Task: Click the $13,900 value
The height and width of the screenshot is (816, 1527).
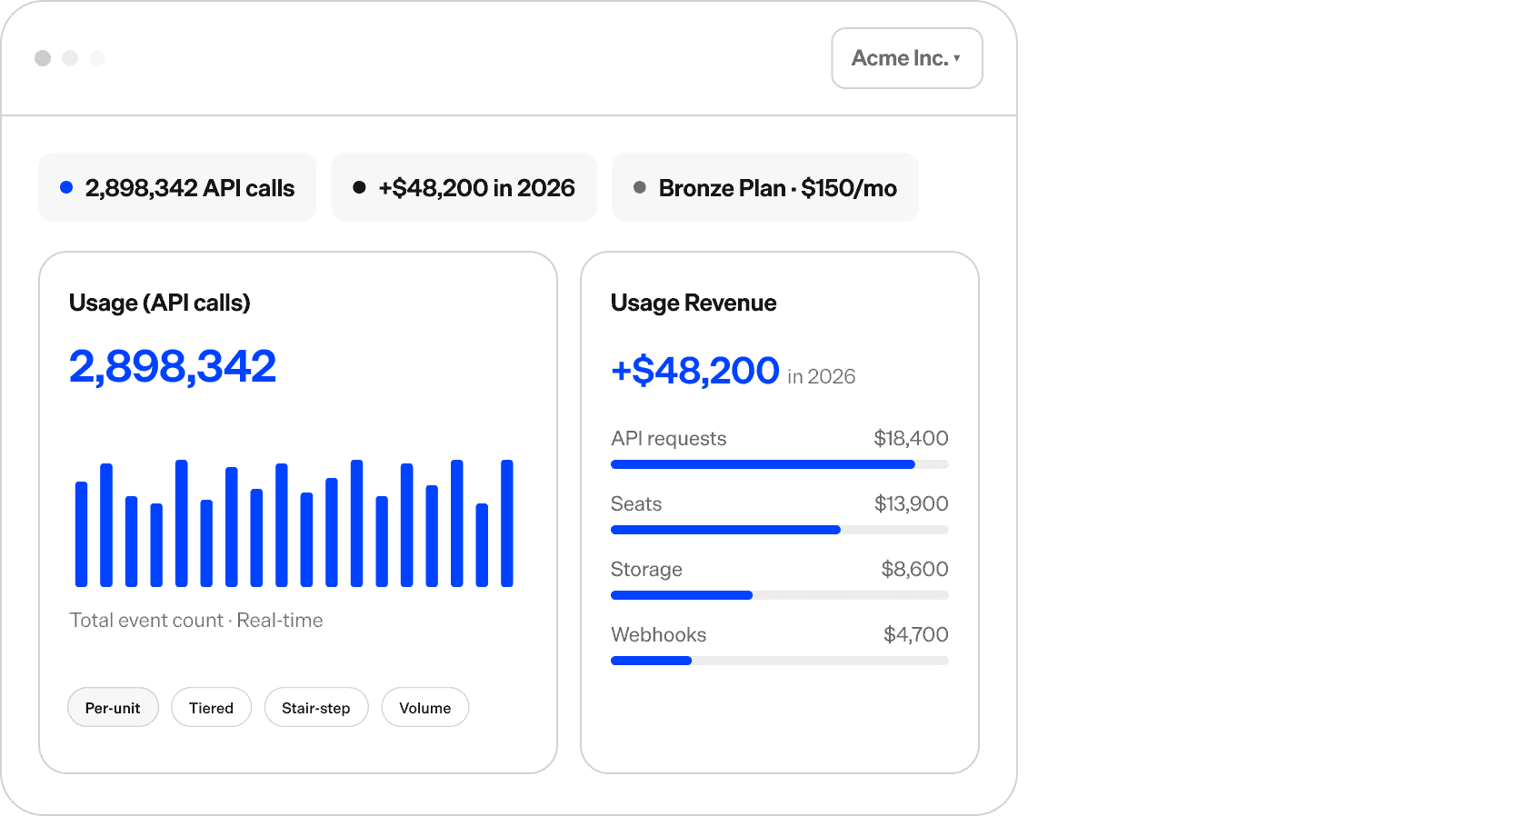Action: tap(911, 503)
